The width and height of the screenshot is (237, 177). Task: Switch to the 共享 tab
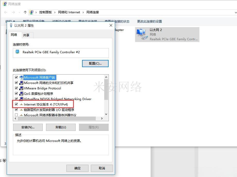point(26,35)
